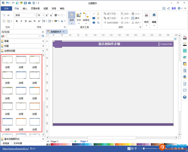Toggle bold text formatting

17,21
